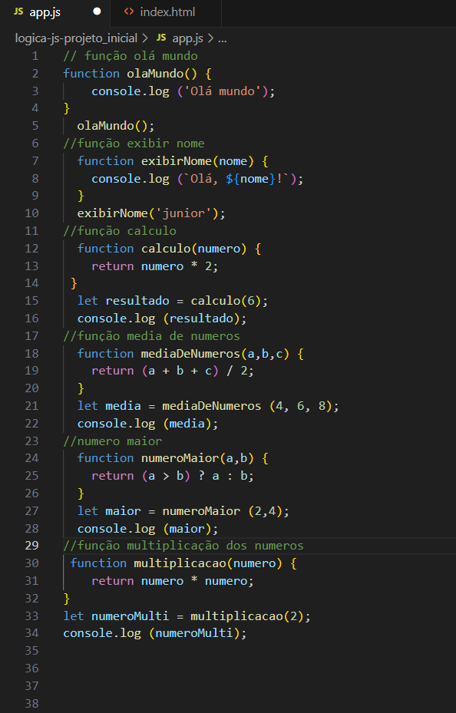Click the HTML icon on index.html tab
Image resolution: width=456 pixels, height=713 pixels.
[x=129, y=12]
